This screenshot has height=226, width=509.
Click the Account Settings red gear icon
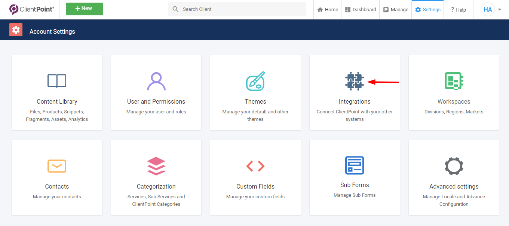coord(16,30)
